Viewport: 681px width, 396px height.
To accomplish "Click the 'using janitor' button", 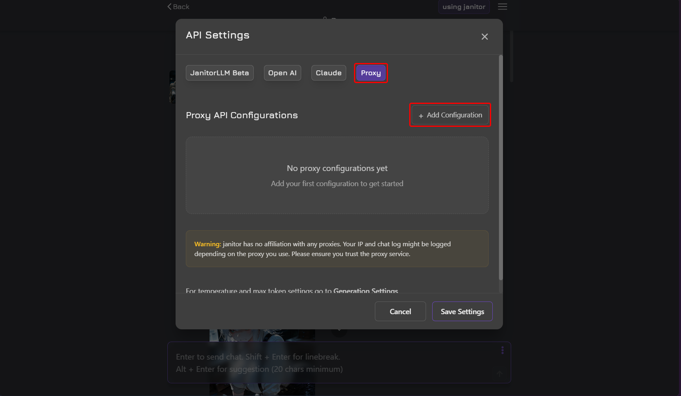I will tap(464, 7).
